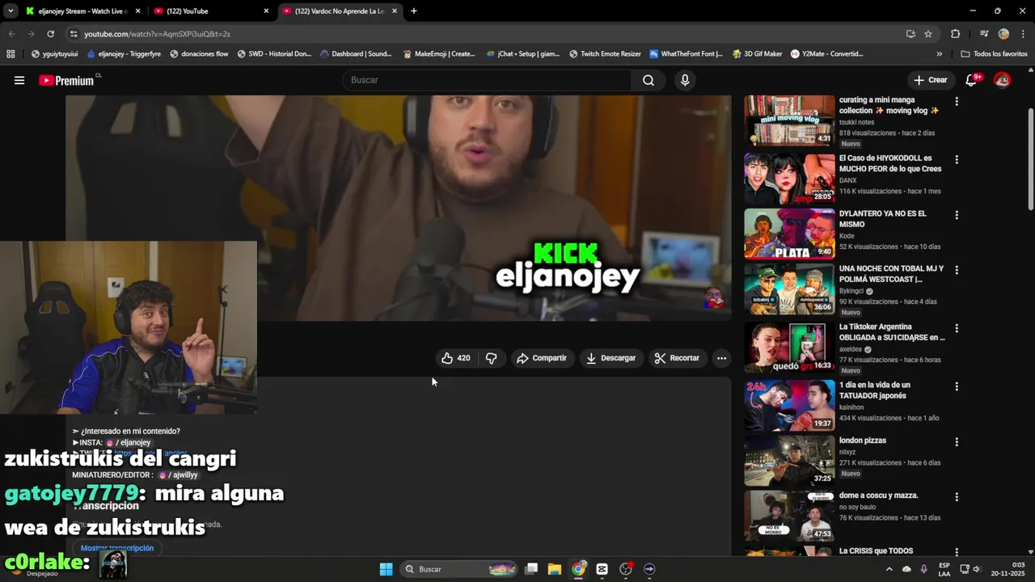Click the YouTube search input field

(x=488, y=80)
